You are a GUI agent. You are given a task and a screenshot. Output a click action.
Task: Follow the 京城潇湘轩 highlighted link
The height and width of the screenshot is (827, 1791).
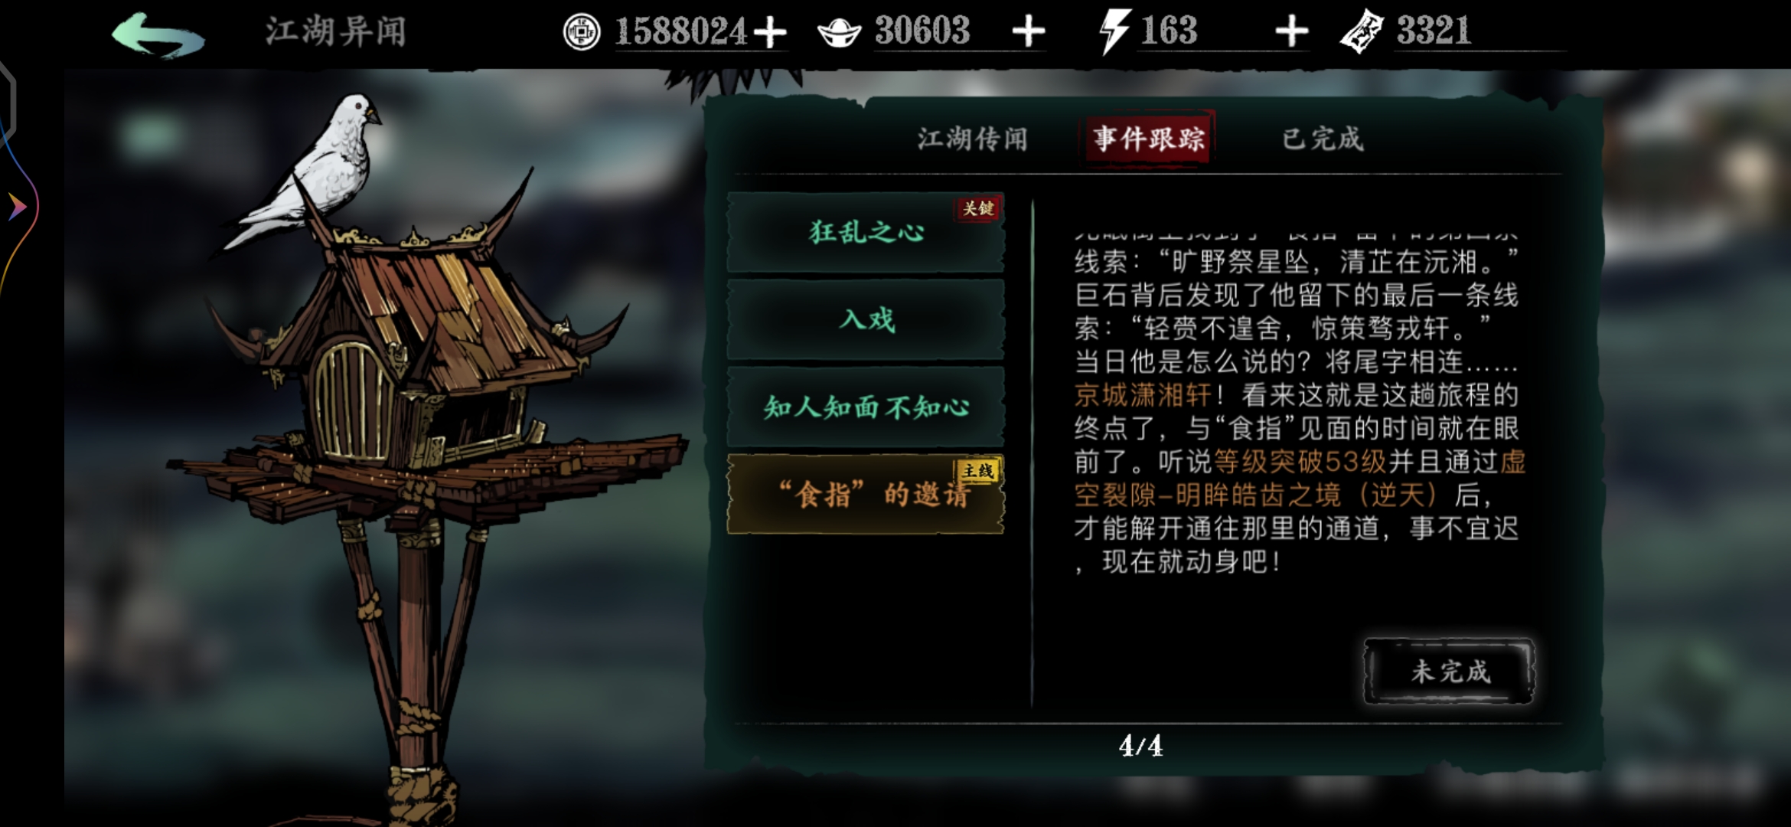point(1143,395)
